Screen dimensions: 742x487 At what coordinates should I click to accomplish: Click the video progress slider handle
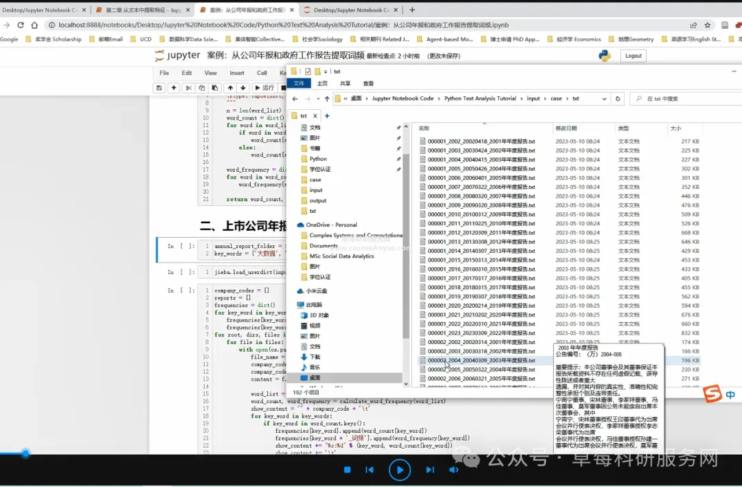tap(25, 453)
